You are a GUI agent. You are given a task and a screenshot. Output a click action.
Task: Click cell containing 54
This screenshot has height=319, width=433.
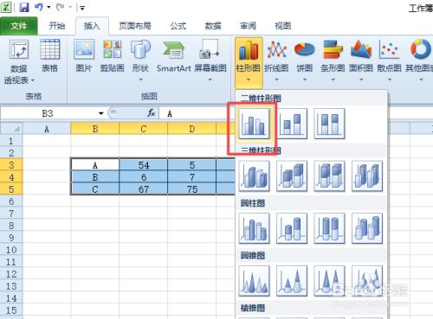(x=144, y=165)
